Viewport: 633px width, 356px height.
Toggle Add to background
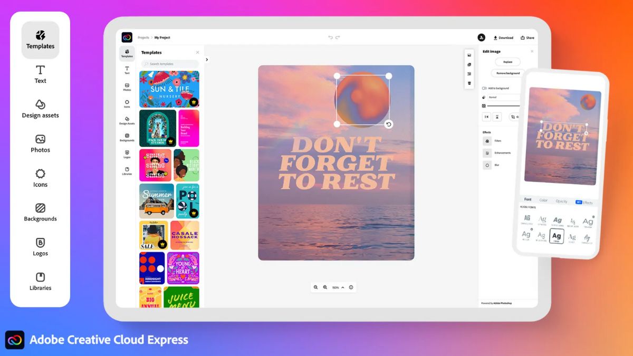point(484,88)
